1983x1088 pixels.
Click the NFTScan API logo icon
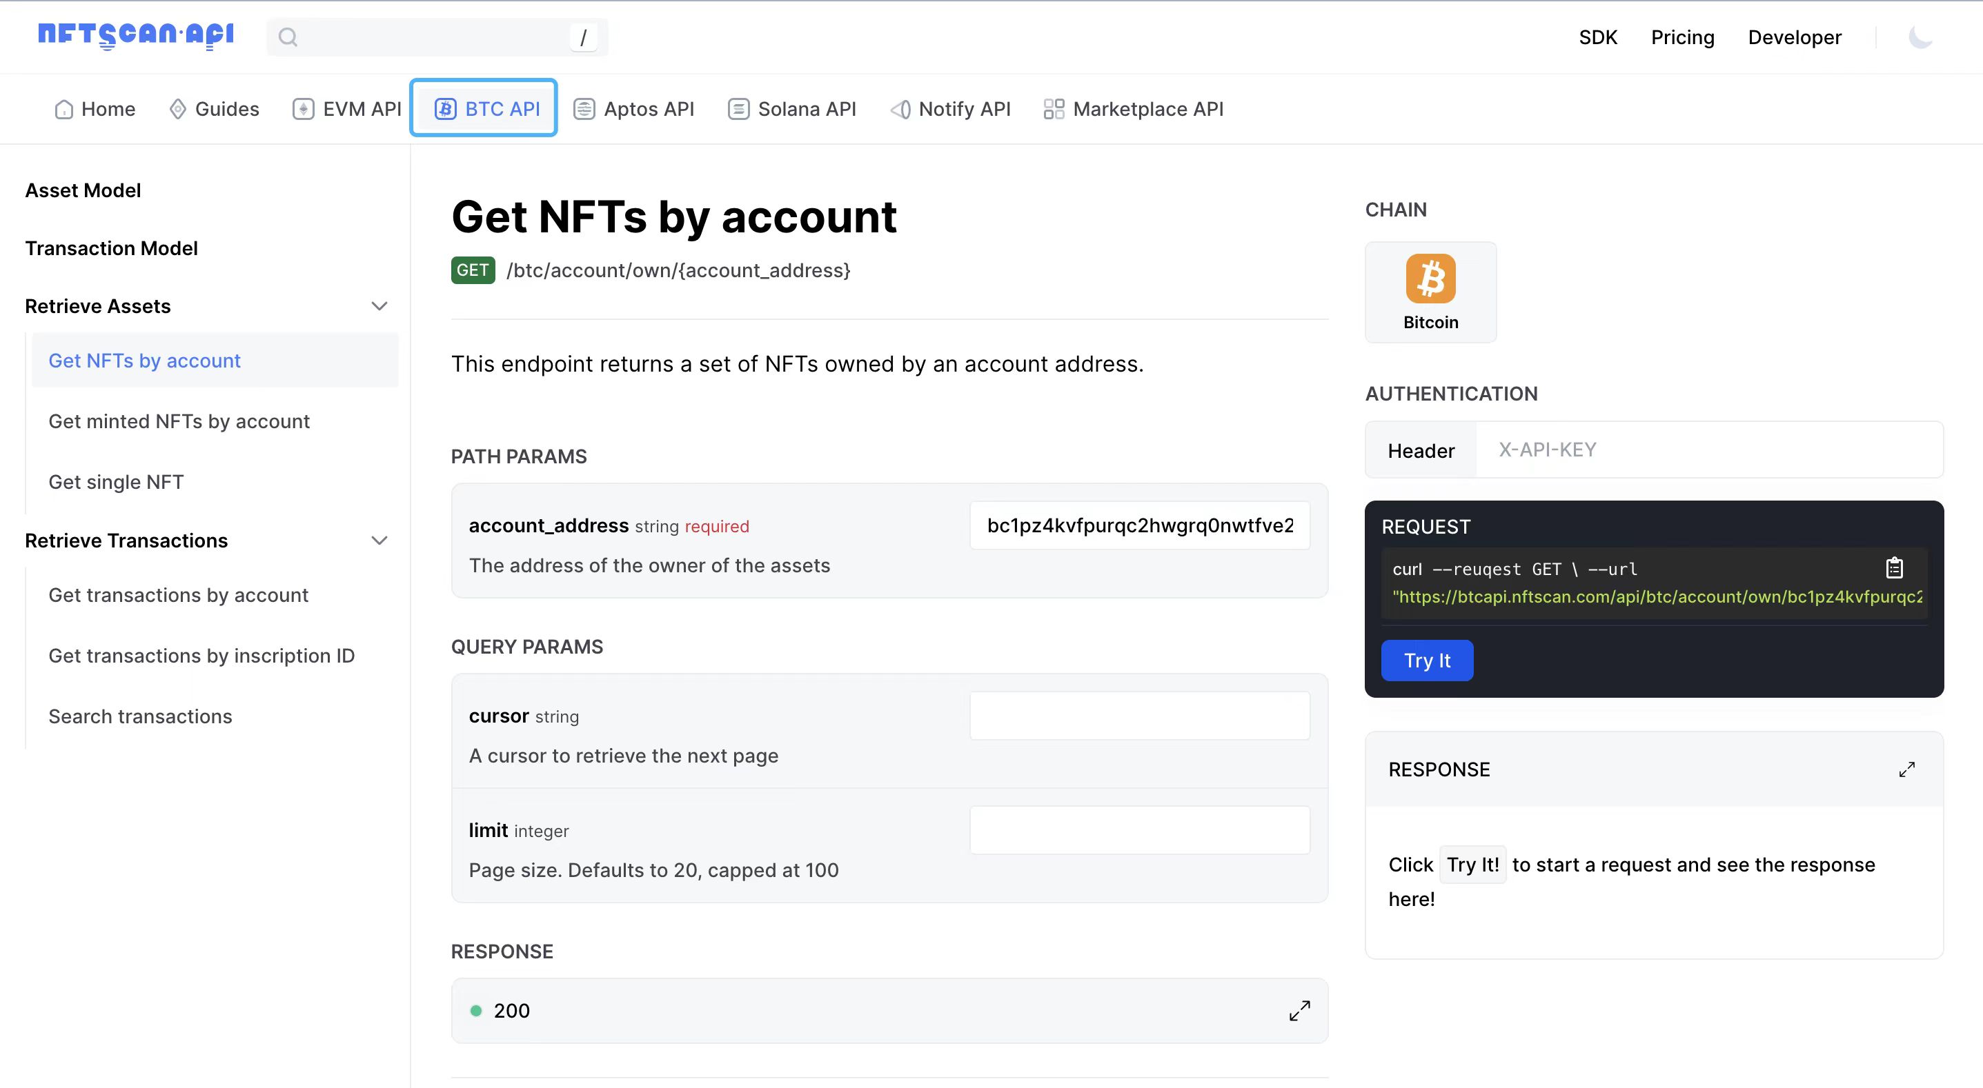pos(134,36)
